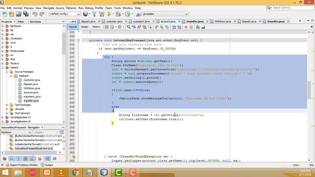Select txtbalActionPerformed in Navigator

[x=37, y=144]
